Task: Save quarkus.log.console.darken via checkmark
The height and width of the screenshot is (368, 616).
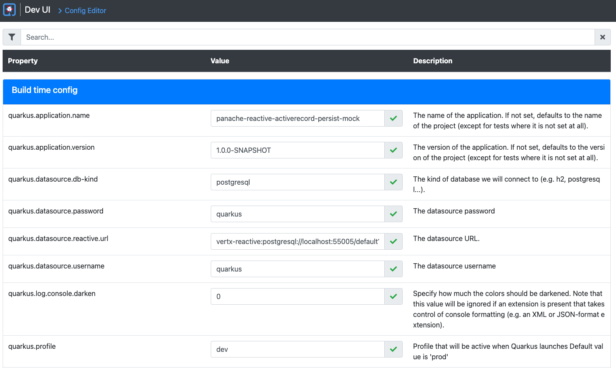Action: pyautogui.click(x=393, y=296)
